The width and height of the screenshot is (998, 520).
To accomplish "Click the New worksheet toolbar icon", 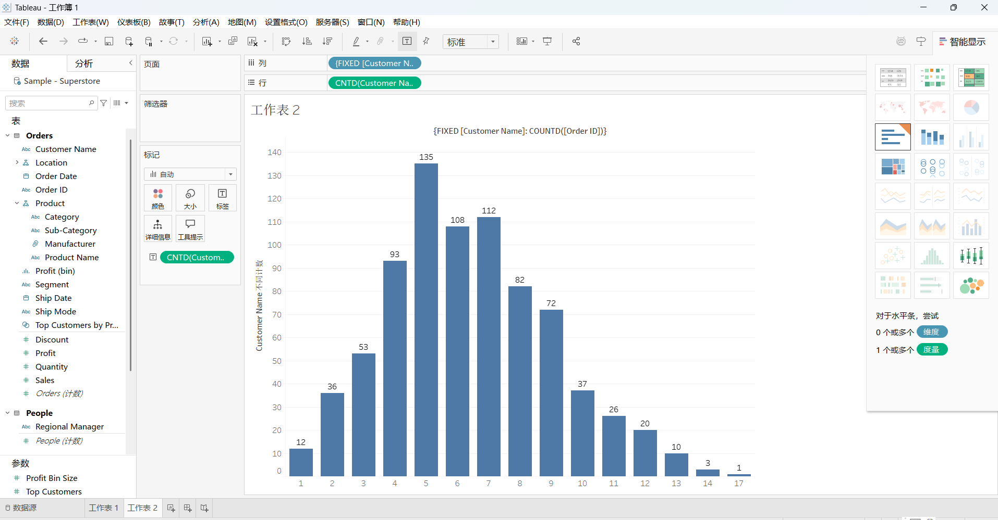I will (x=207, y=41).
